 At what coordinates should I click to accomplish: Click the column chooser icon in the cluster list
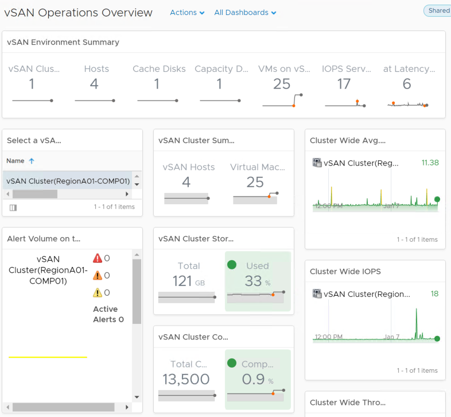pos(13,207)
